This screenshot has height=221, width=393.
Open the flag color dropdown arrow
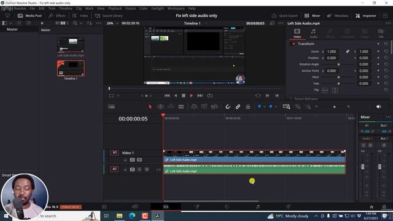(265, 107)
